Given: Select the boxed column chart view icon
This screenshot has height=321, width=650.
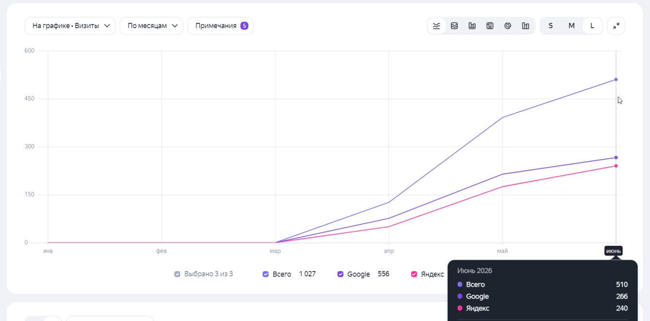Looking at the screenshot, I should (x=490, y=26).
